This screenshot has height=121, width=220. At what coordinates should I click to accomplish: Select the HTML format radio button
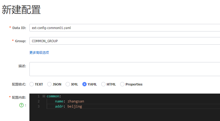tap(103, 84)
